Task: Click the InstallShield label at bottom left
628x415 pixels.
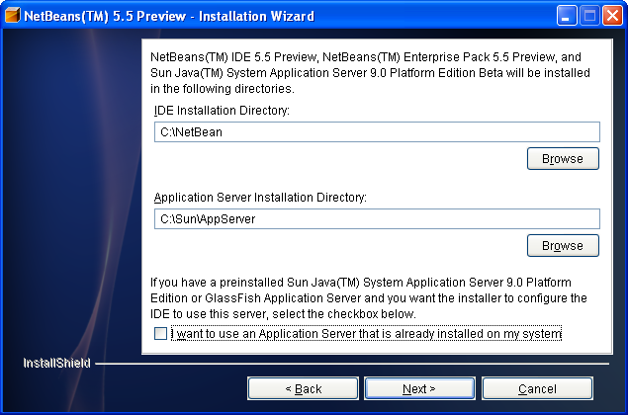Action: [x=56, y=363]
